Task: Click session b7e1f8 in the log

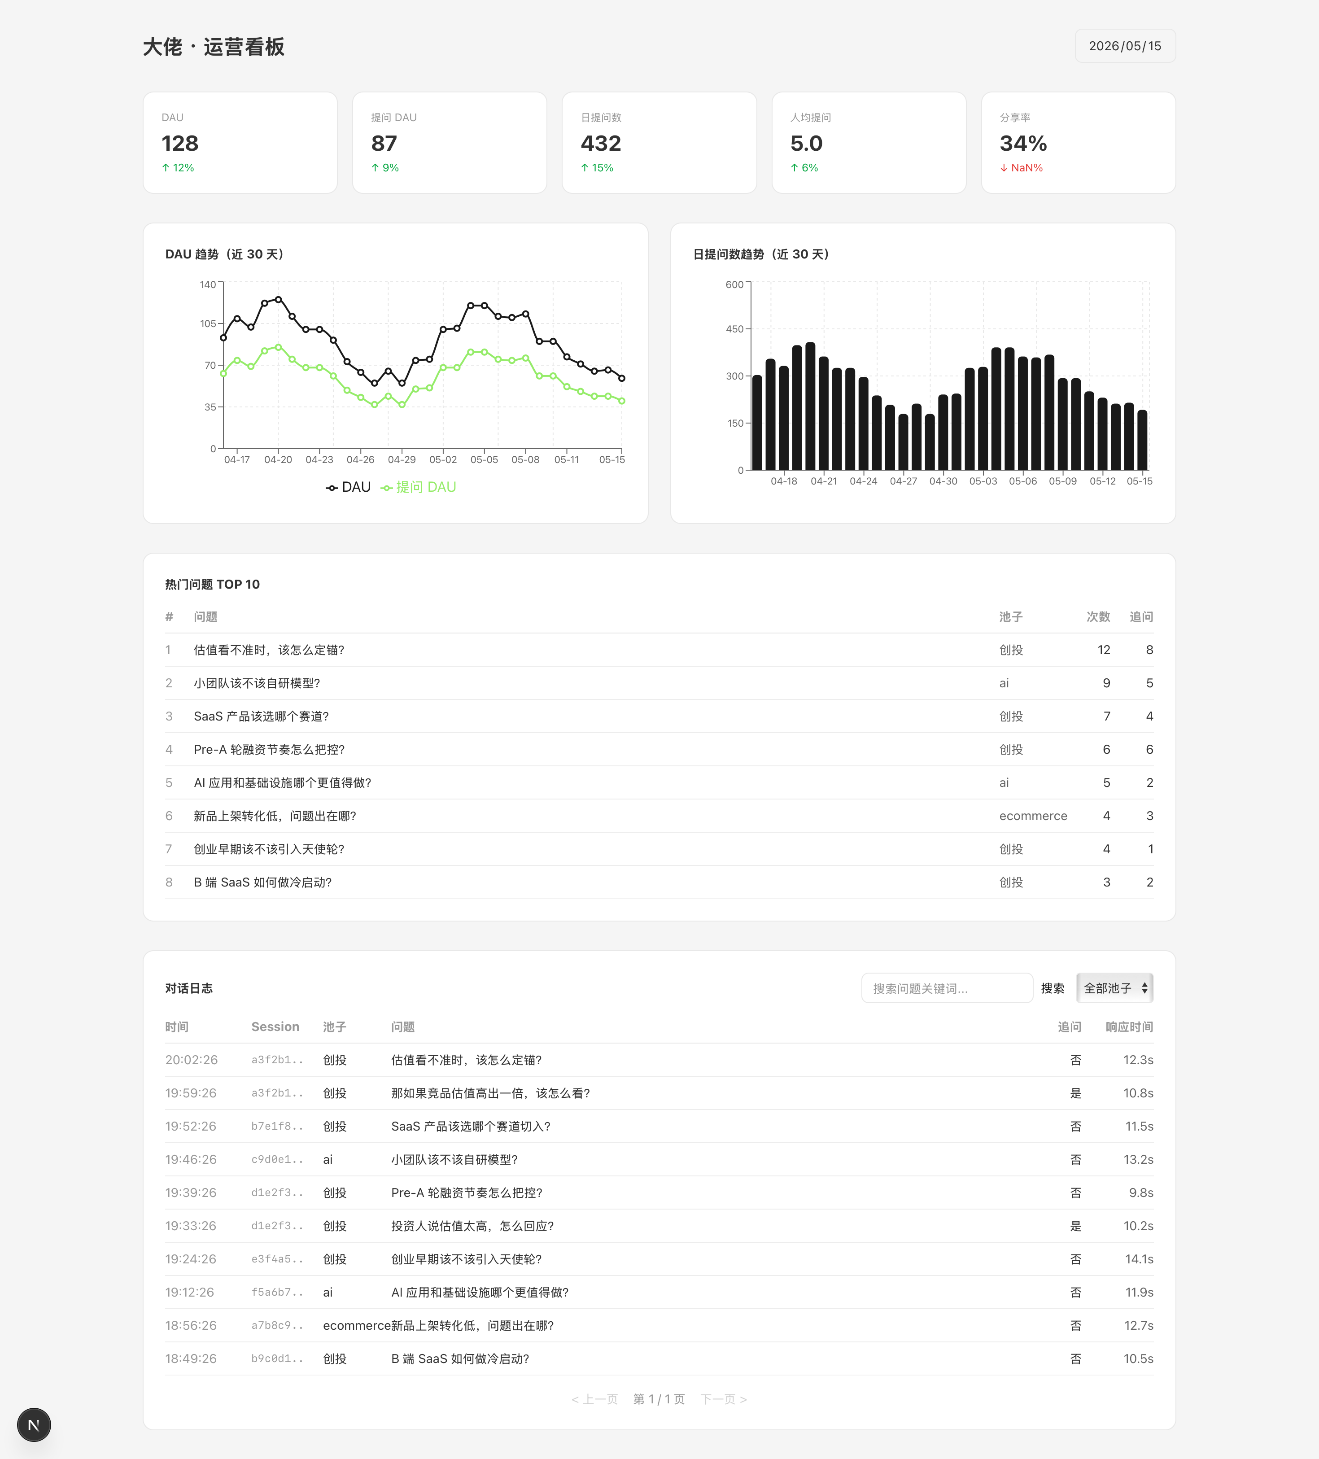Action: pos(277,1126)
